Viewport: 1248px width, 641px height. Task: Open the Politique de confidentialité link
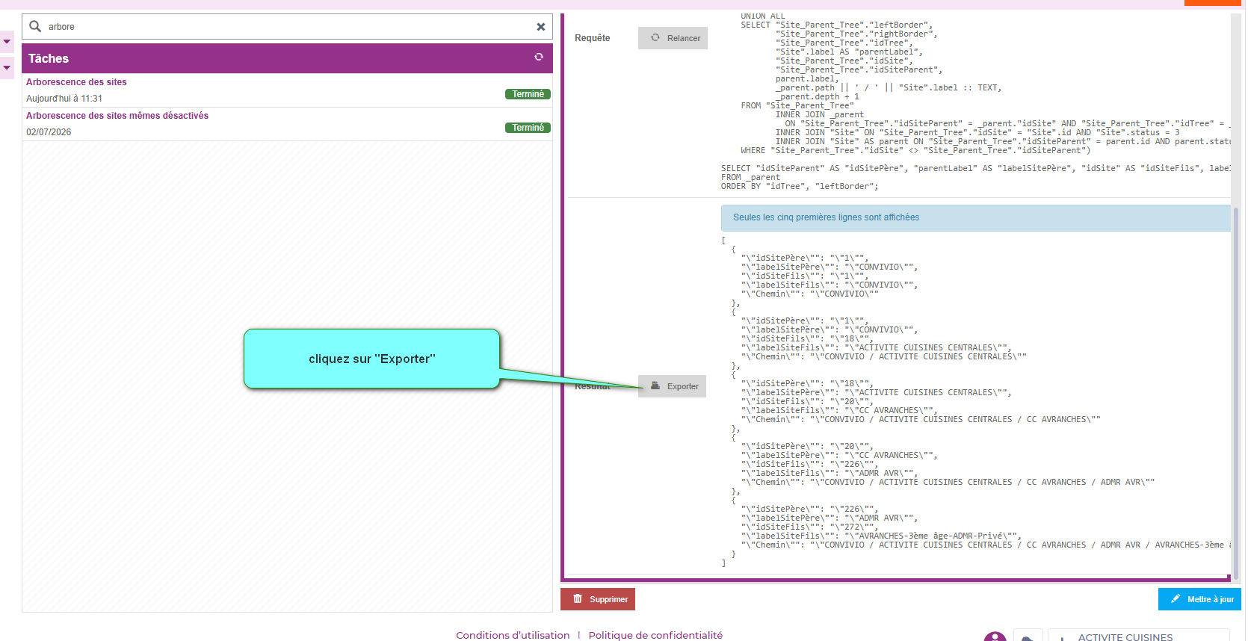click(655, 635)
